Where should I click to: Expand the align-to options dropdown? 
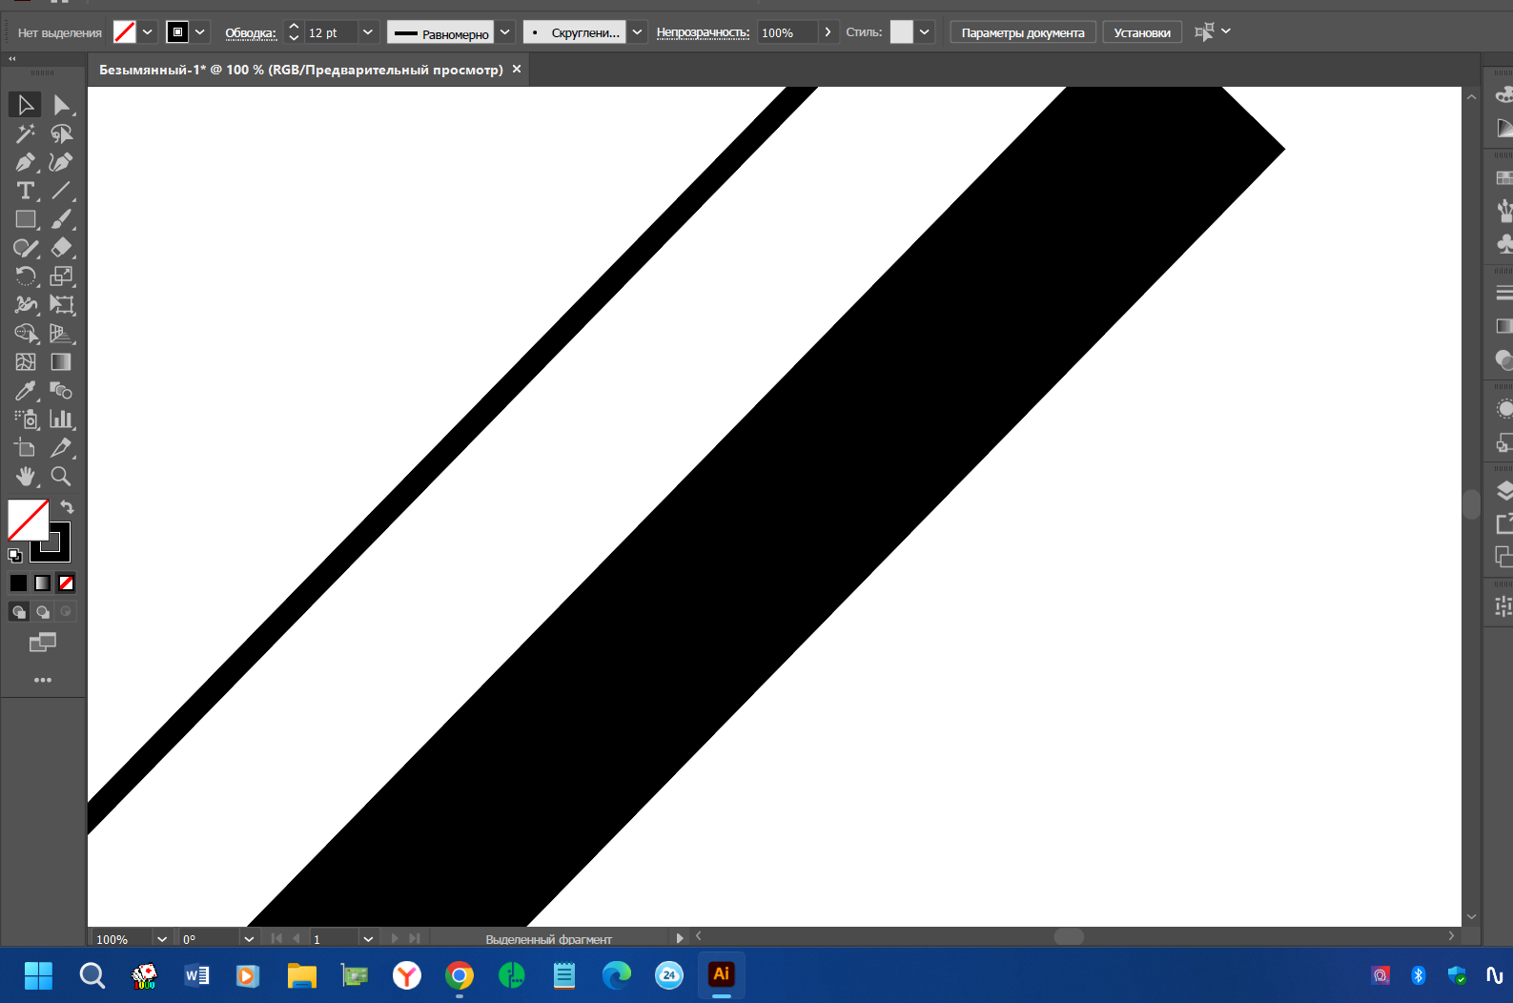[x=1226, y=31]
